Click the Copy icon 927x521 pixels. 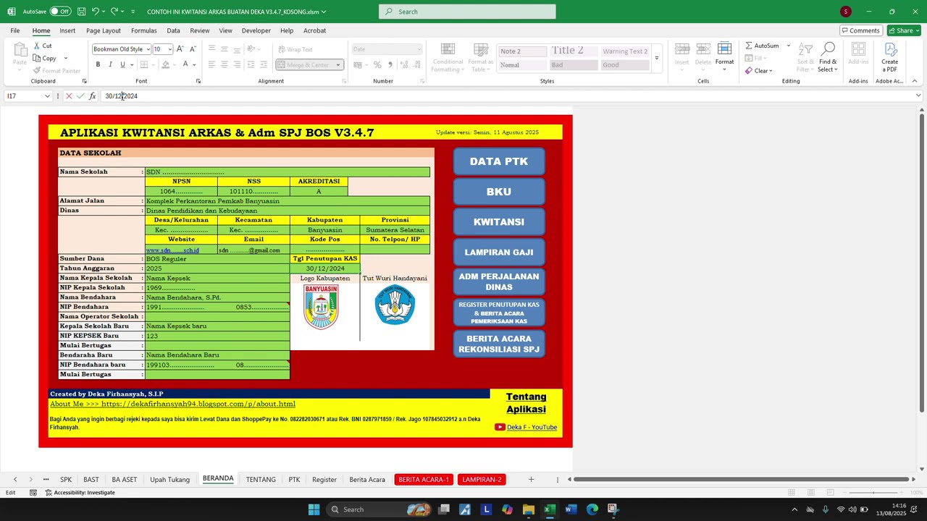pos(37,58)
